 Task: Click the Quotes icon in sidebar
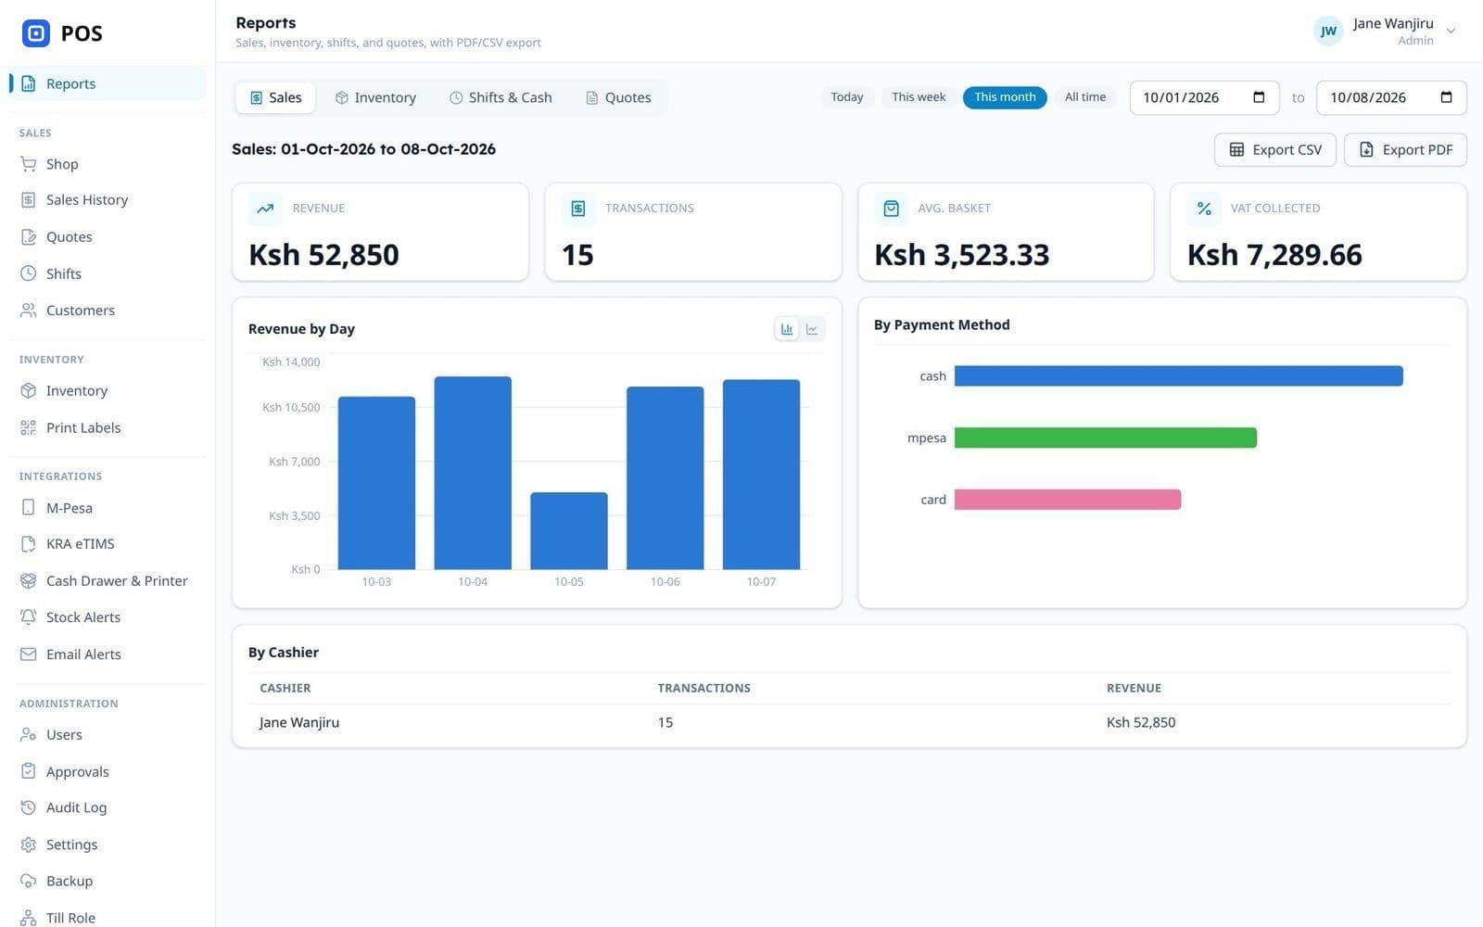[29, 237]
